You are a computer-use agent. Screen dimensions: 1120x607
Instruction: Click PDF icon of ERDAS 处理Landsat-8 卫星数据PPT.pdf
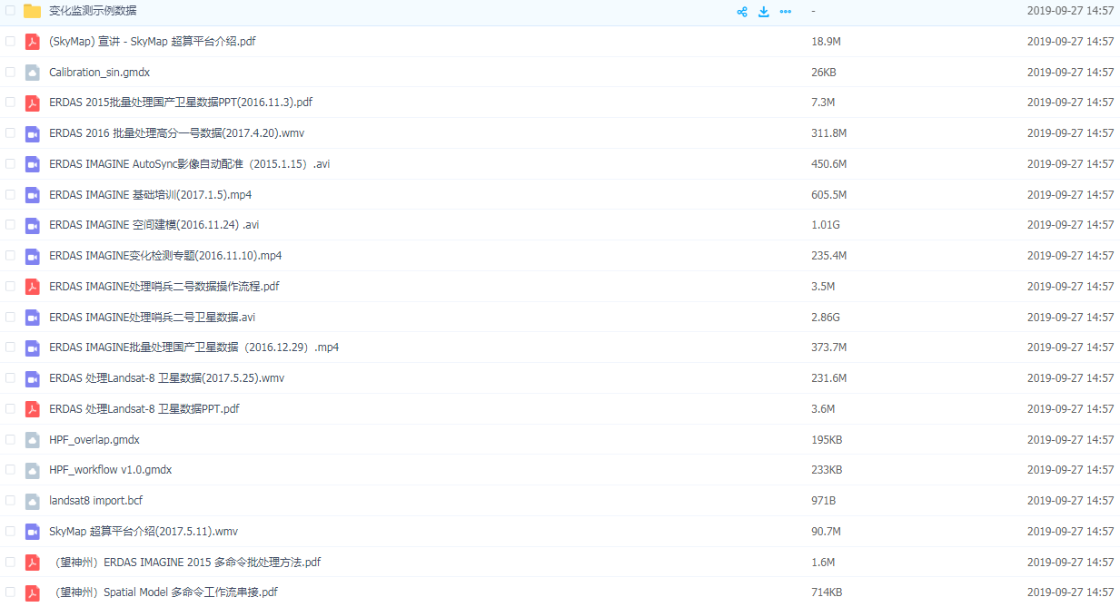coord(33,409)
